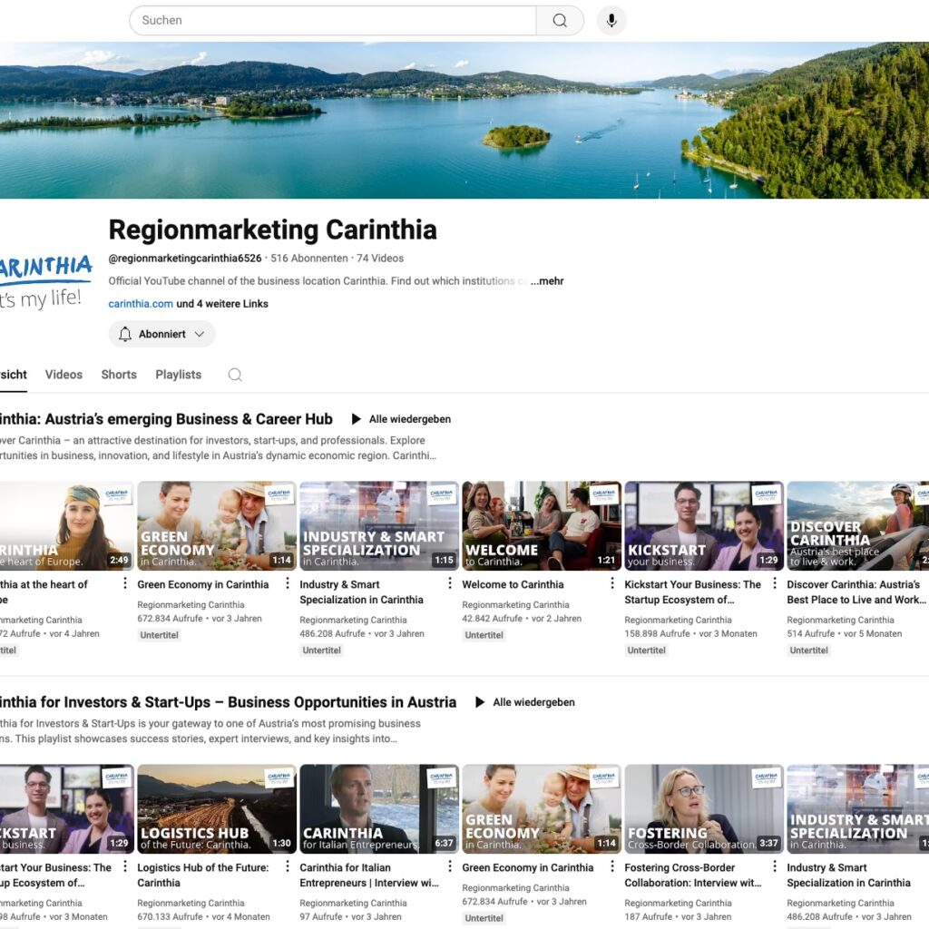This screenshot has width=929, height=929.
Task: Click the Carinthia channel avatar logo
Action: (46, 283)
